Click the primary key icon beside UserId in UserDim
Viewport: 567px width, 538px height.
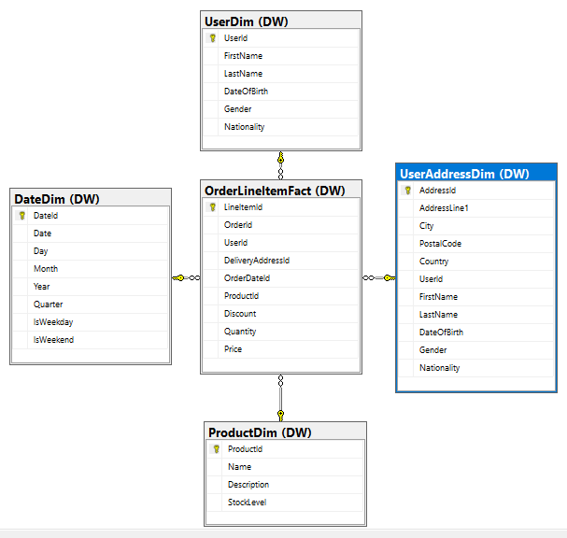pyautogui.click(x=213, y=38)
